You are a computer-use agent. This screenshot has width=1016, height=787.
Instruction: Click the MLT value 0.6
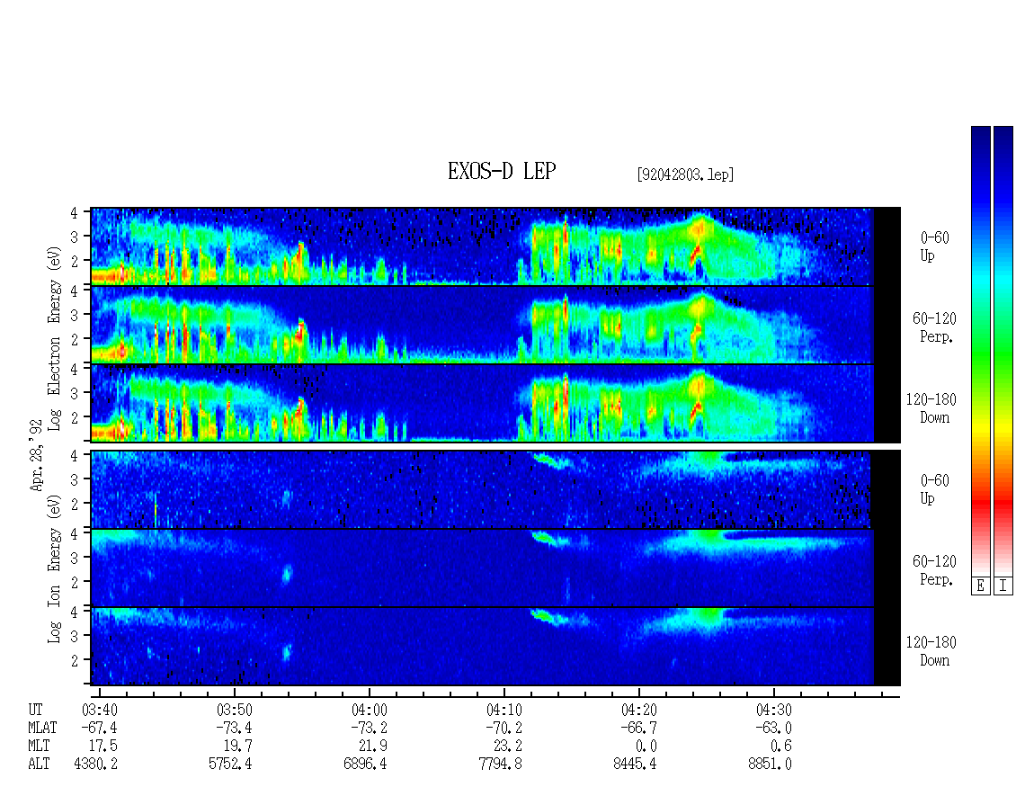(781, 747)
